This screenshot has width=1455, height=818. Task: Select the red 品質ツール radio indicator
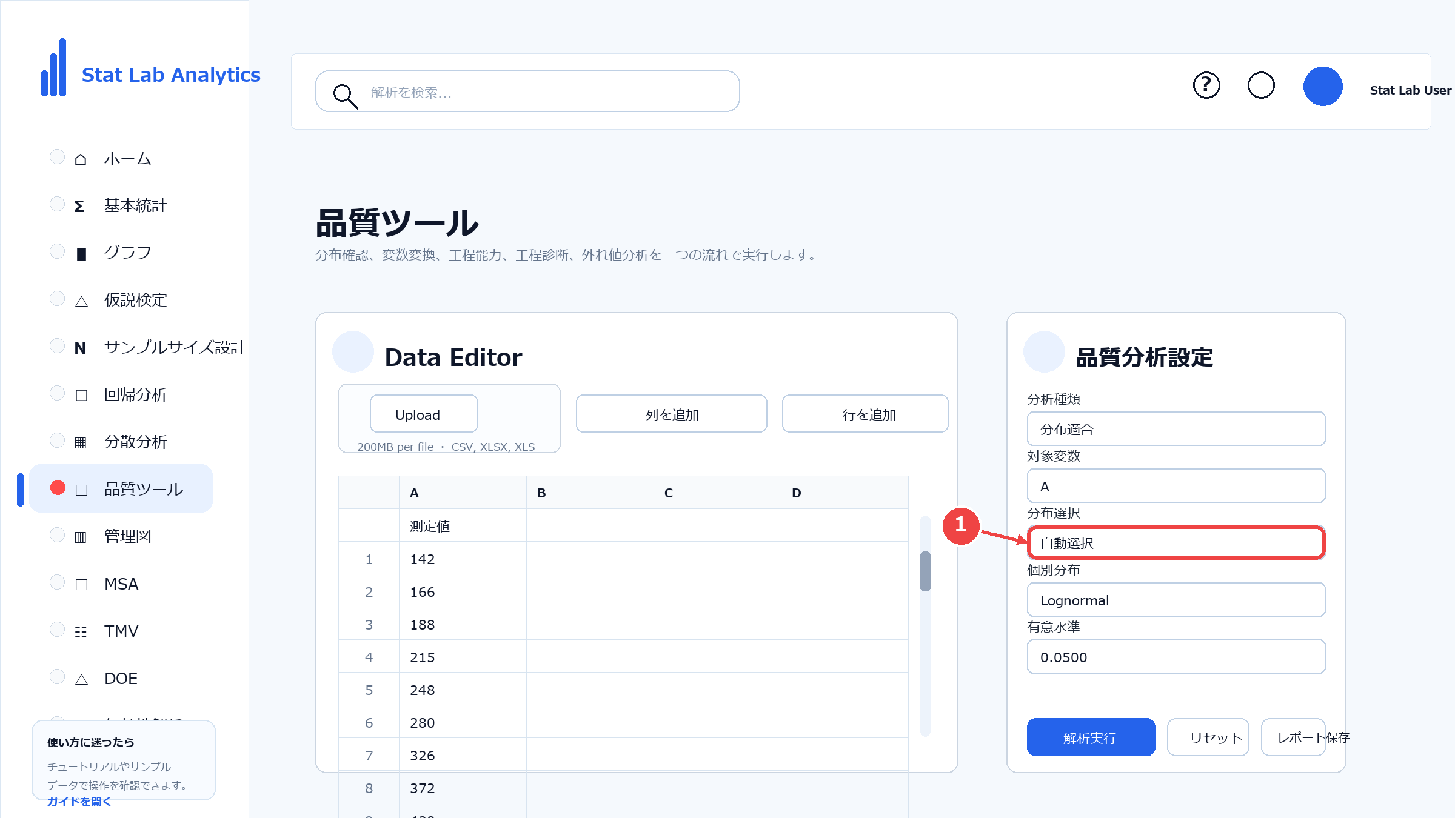click(58, 488)
